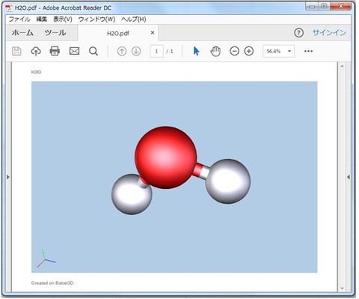Image resolution: width=359 pixels, height=299 pixels.
Task: Switch to the ツール tab
Action: [55, 33]
